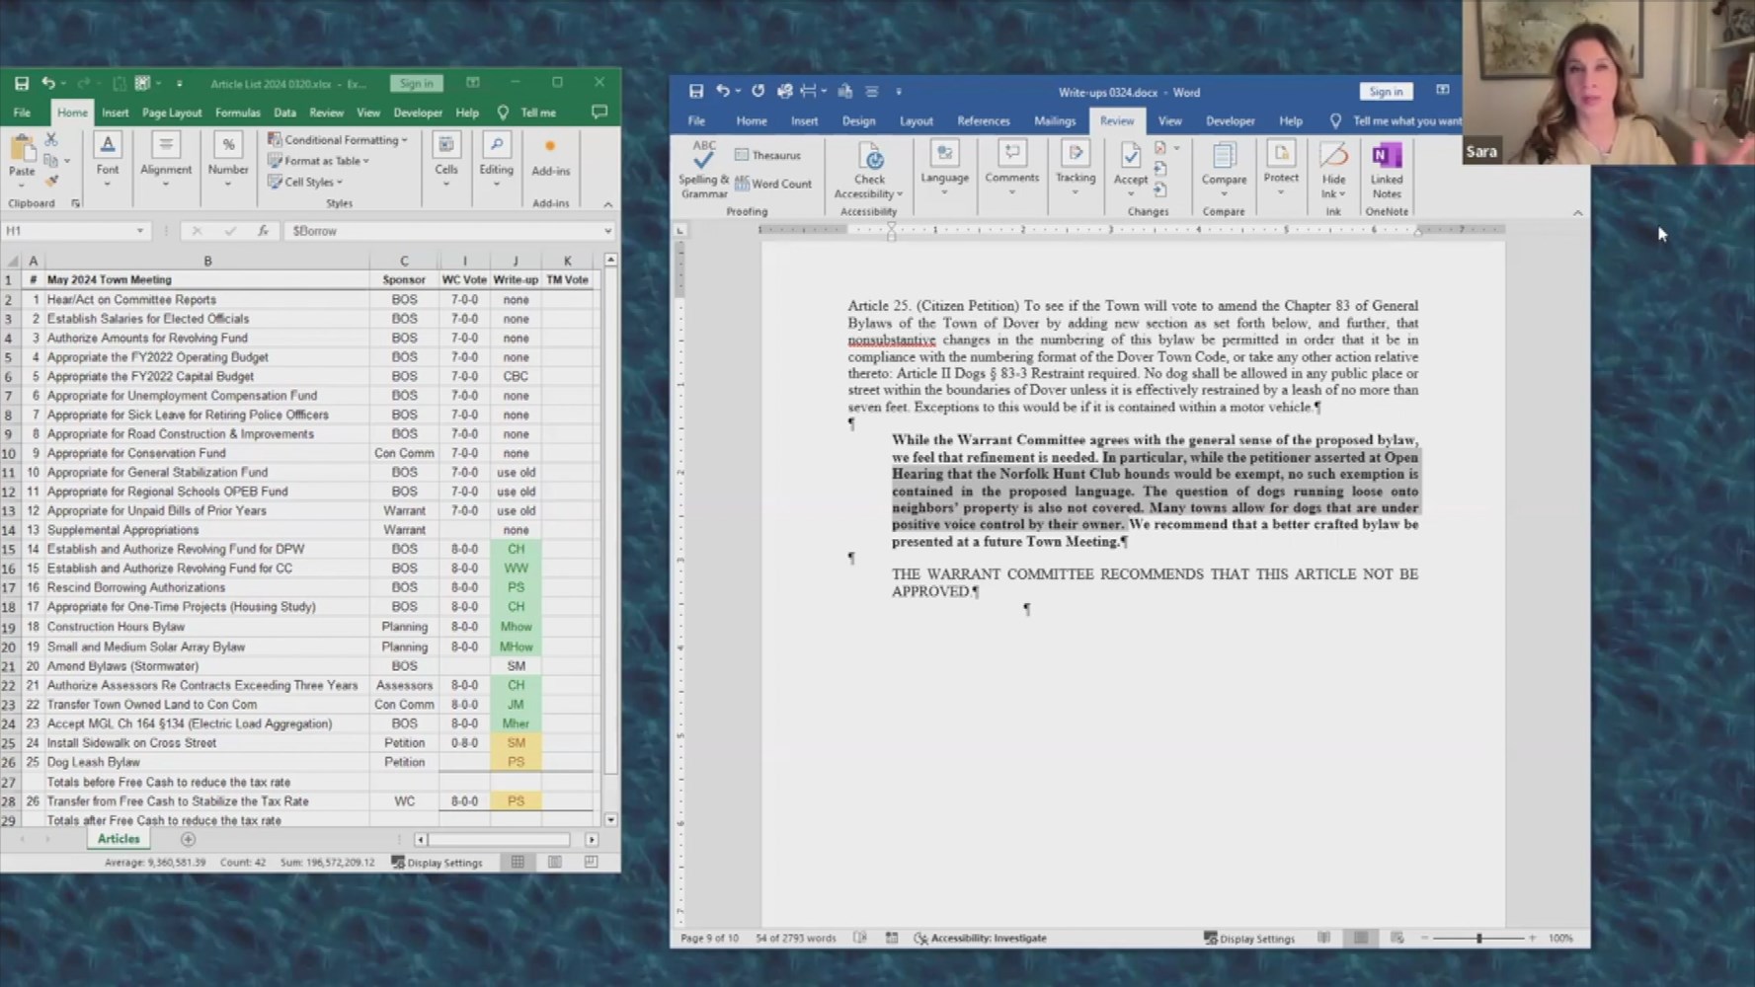Click Accessibility: Investigate in status bar

click(x=980, y=938)
